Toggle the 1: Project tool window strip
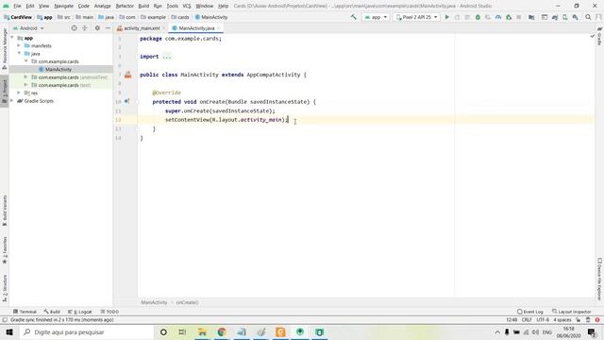The width and height of the screenshot is (604, 340). [5, 92]
